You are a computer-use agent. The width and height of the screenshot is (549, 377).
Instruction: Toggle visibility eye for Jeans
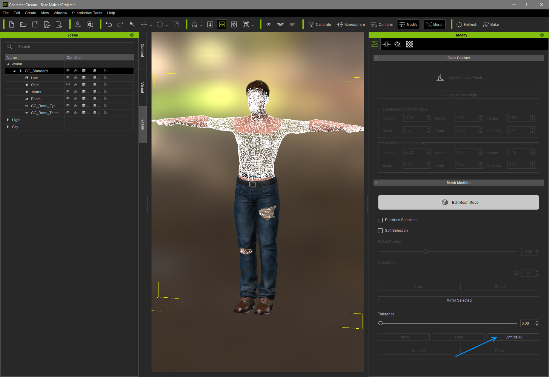coord(68,91)
